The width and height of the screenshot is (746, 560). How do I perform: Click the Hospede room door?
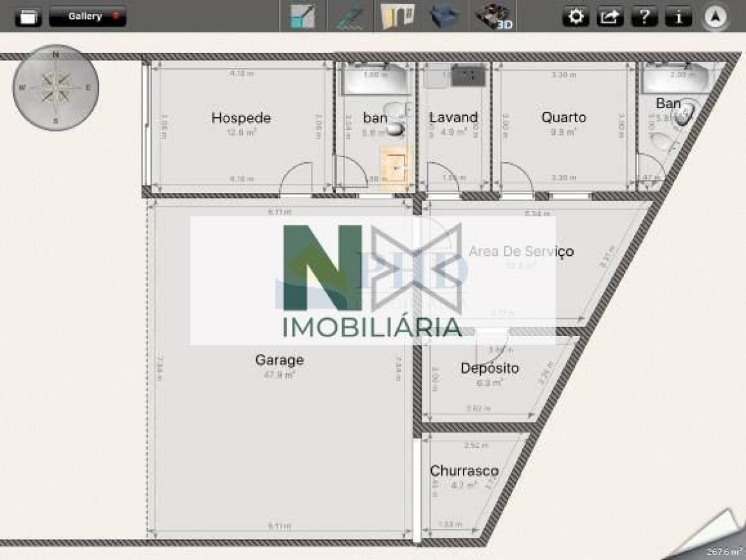click(296, 179)
